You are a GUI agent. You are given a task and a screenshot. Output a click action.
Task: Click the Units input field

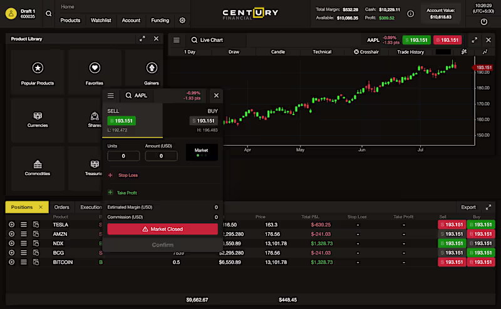123,156
